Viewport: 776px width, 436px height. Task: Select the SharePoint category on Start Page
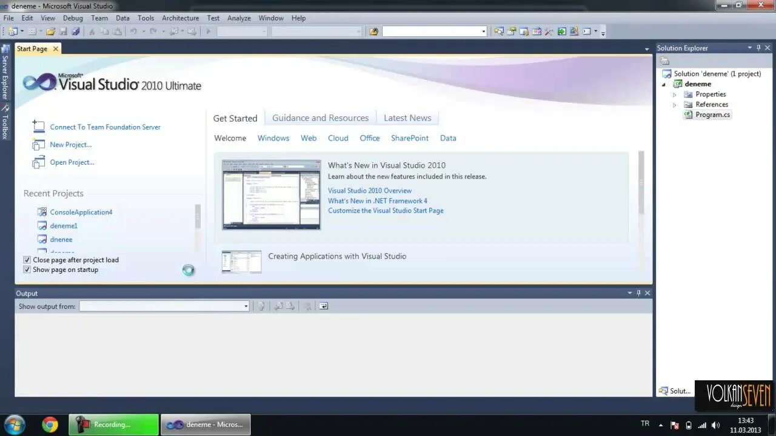click(410, 138)
